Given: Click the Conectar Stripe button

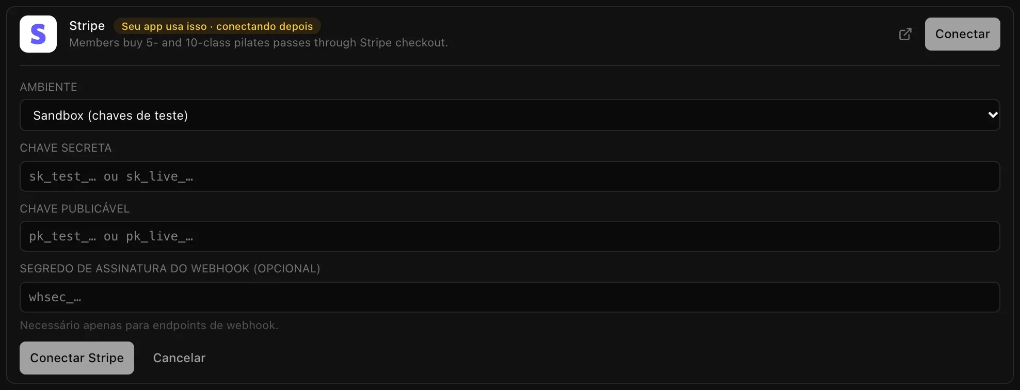Looking at the screenshot, I should [77, 358].
